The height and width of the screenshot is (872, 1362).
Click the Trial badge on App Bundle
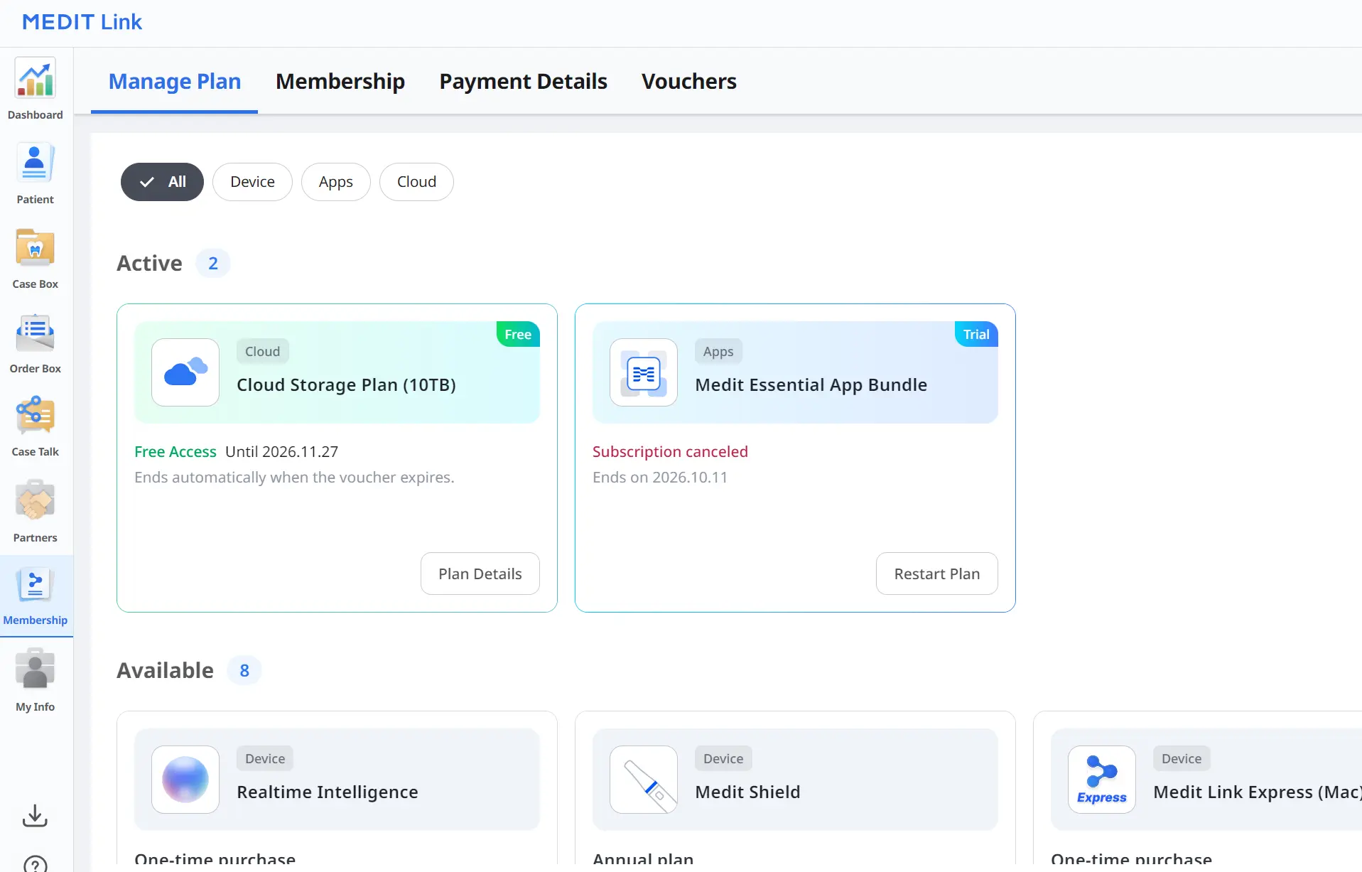[976, 334]
